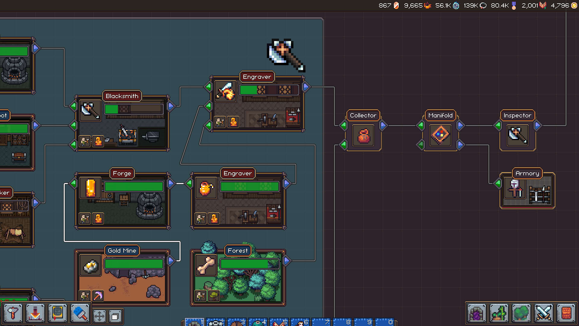
Task: Click the pickaxe tool icon in Gold Mine
Action: coord(98,296)
